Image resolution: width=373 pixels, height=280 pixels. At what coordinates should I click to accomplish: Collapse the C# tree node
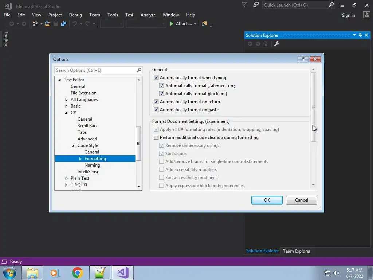pos(66,113)
